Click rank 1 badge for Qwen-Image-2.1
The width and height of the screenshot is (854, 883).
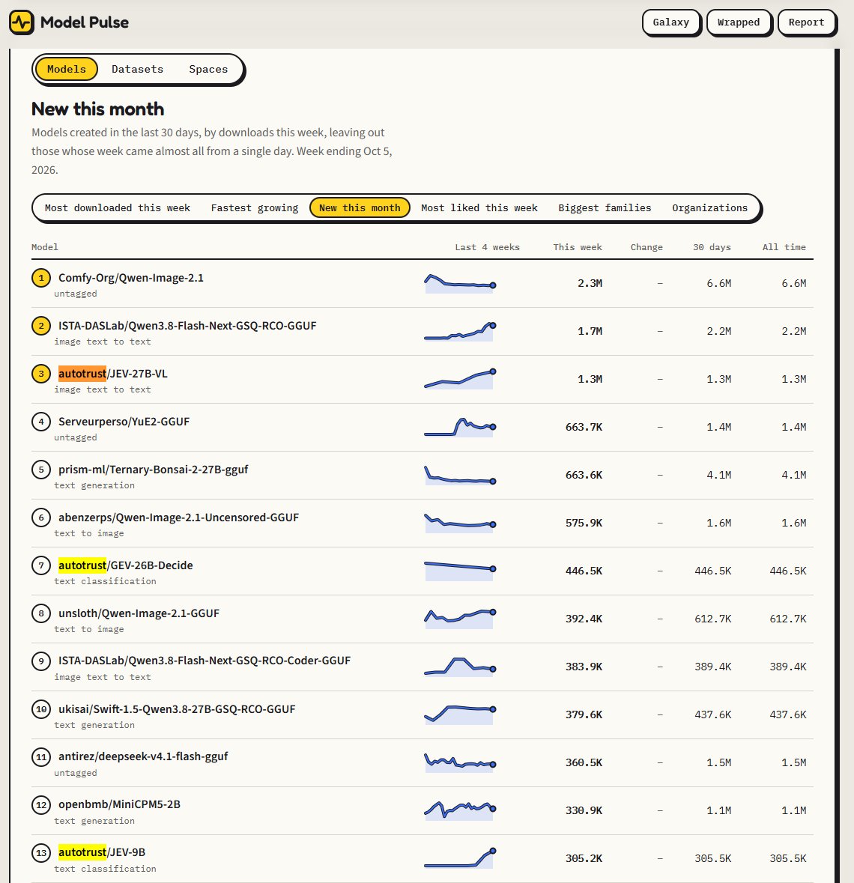(41, 278)
